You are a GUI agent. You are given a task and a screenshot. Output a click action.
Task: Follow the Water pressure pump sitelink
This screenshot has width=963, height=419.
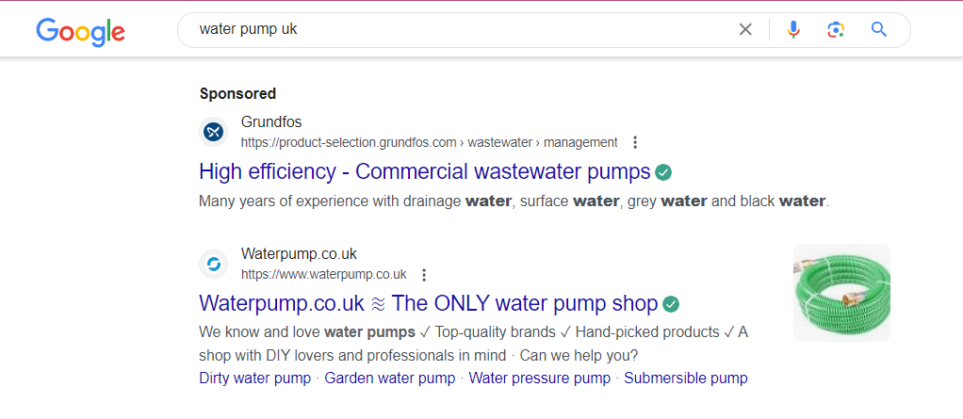(x=540, y=378)
